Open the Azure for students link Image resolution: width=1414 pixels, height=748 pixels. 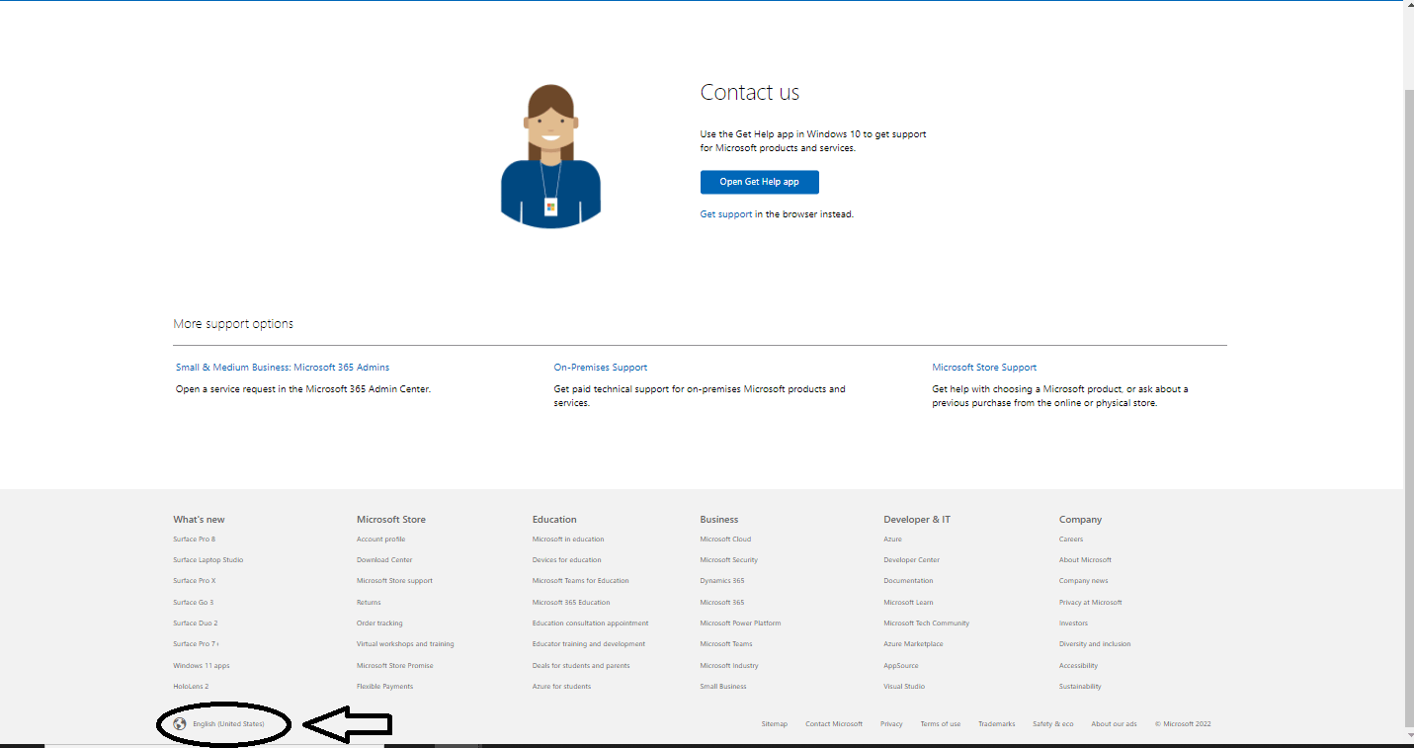[x=561, y=687]
